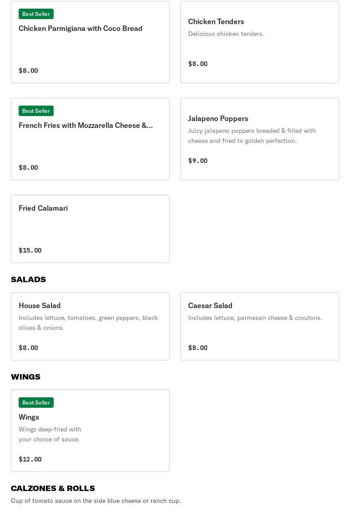Click Best Seller badge above Wings
Image resolution: width=350 pixels, height=512 pixels.
coord(36,403)
